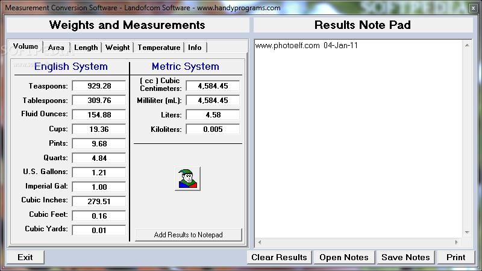Screen dimensions: 482x271
Task: Clear Results in the note pad
Action: [279, 257]
